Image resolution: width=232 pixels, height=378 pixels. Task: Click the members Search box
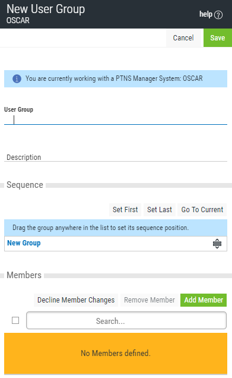tap(126, 320)
